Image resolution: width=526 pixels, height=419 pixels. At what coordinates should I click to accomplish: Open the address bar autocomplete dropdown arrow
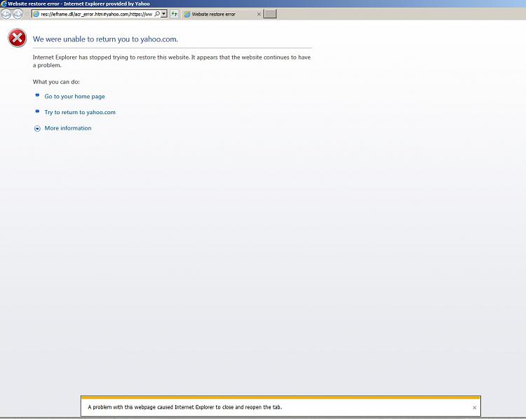[163, 14]
